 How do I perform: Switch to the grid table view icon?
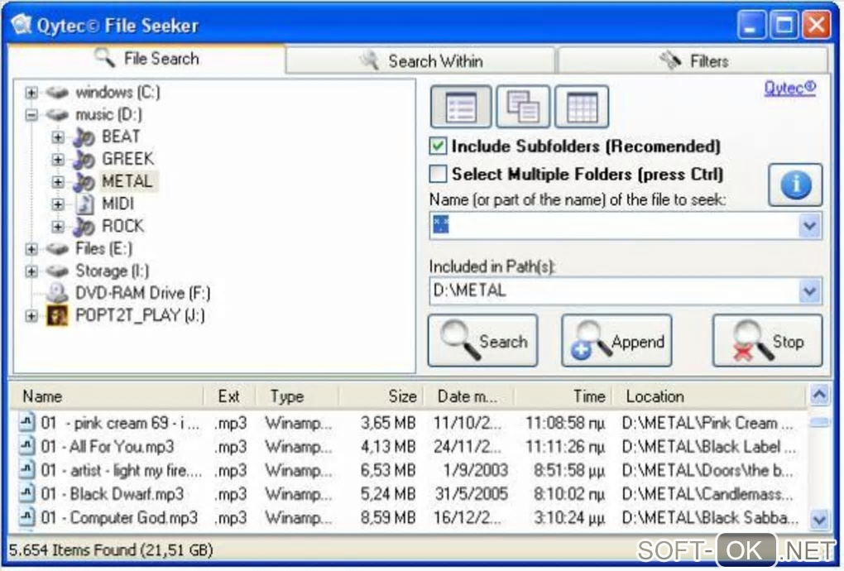[582, 107]
